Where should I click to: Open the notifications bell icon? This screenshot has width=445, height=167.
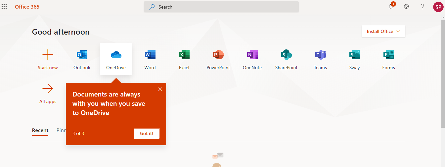391,7
